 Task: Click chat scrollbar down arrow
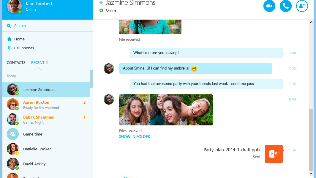click(311, 173)
